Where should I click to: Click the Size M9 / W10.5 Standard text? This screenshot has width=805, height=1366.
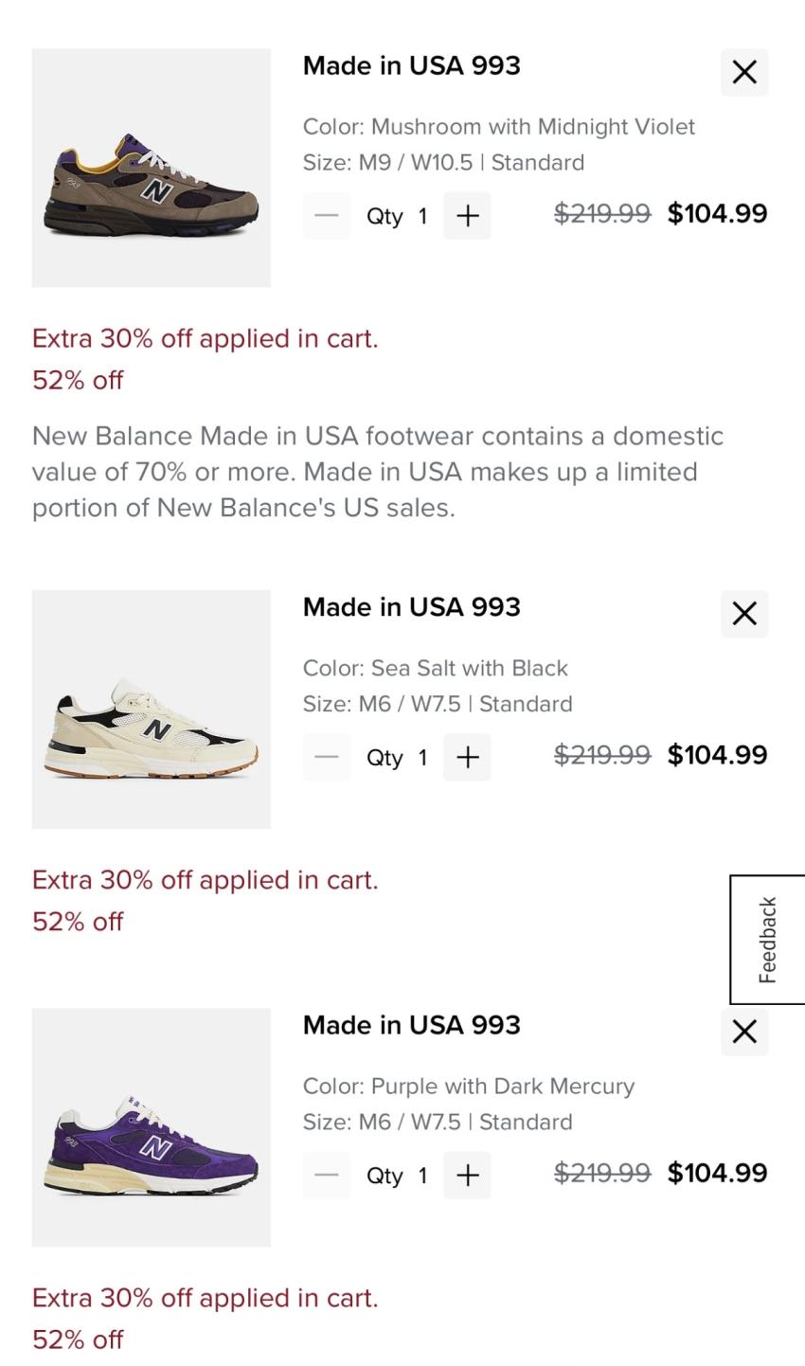pos(443,163)
